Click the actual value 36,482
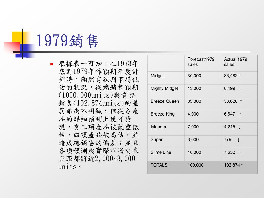 click(231, 76)
